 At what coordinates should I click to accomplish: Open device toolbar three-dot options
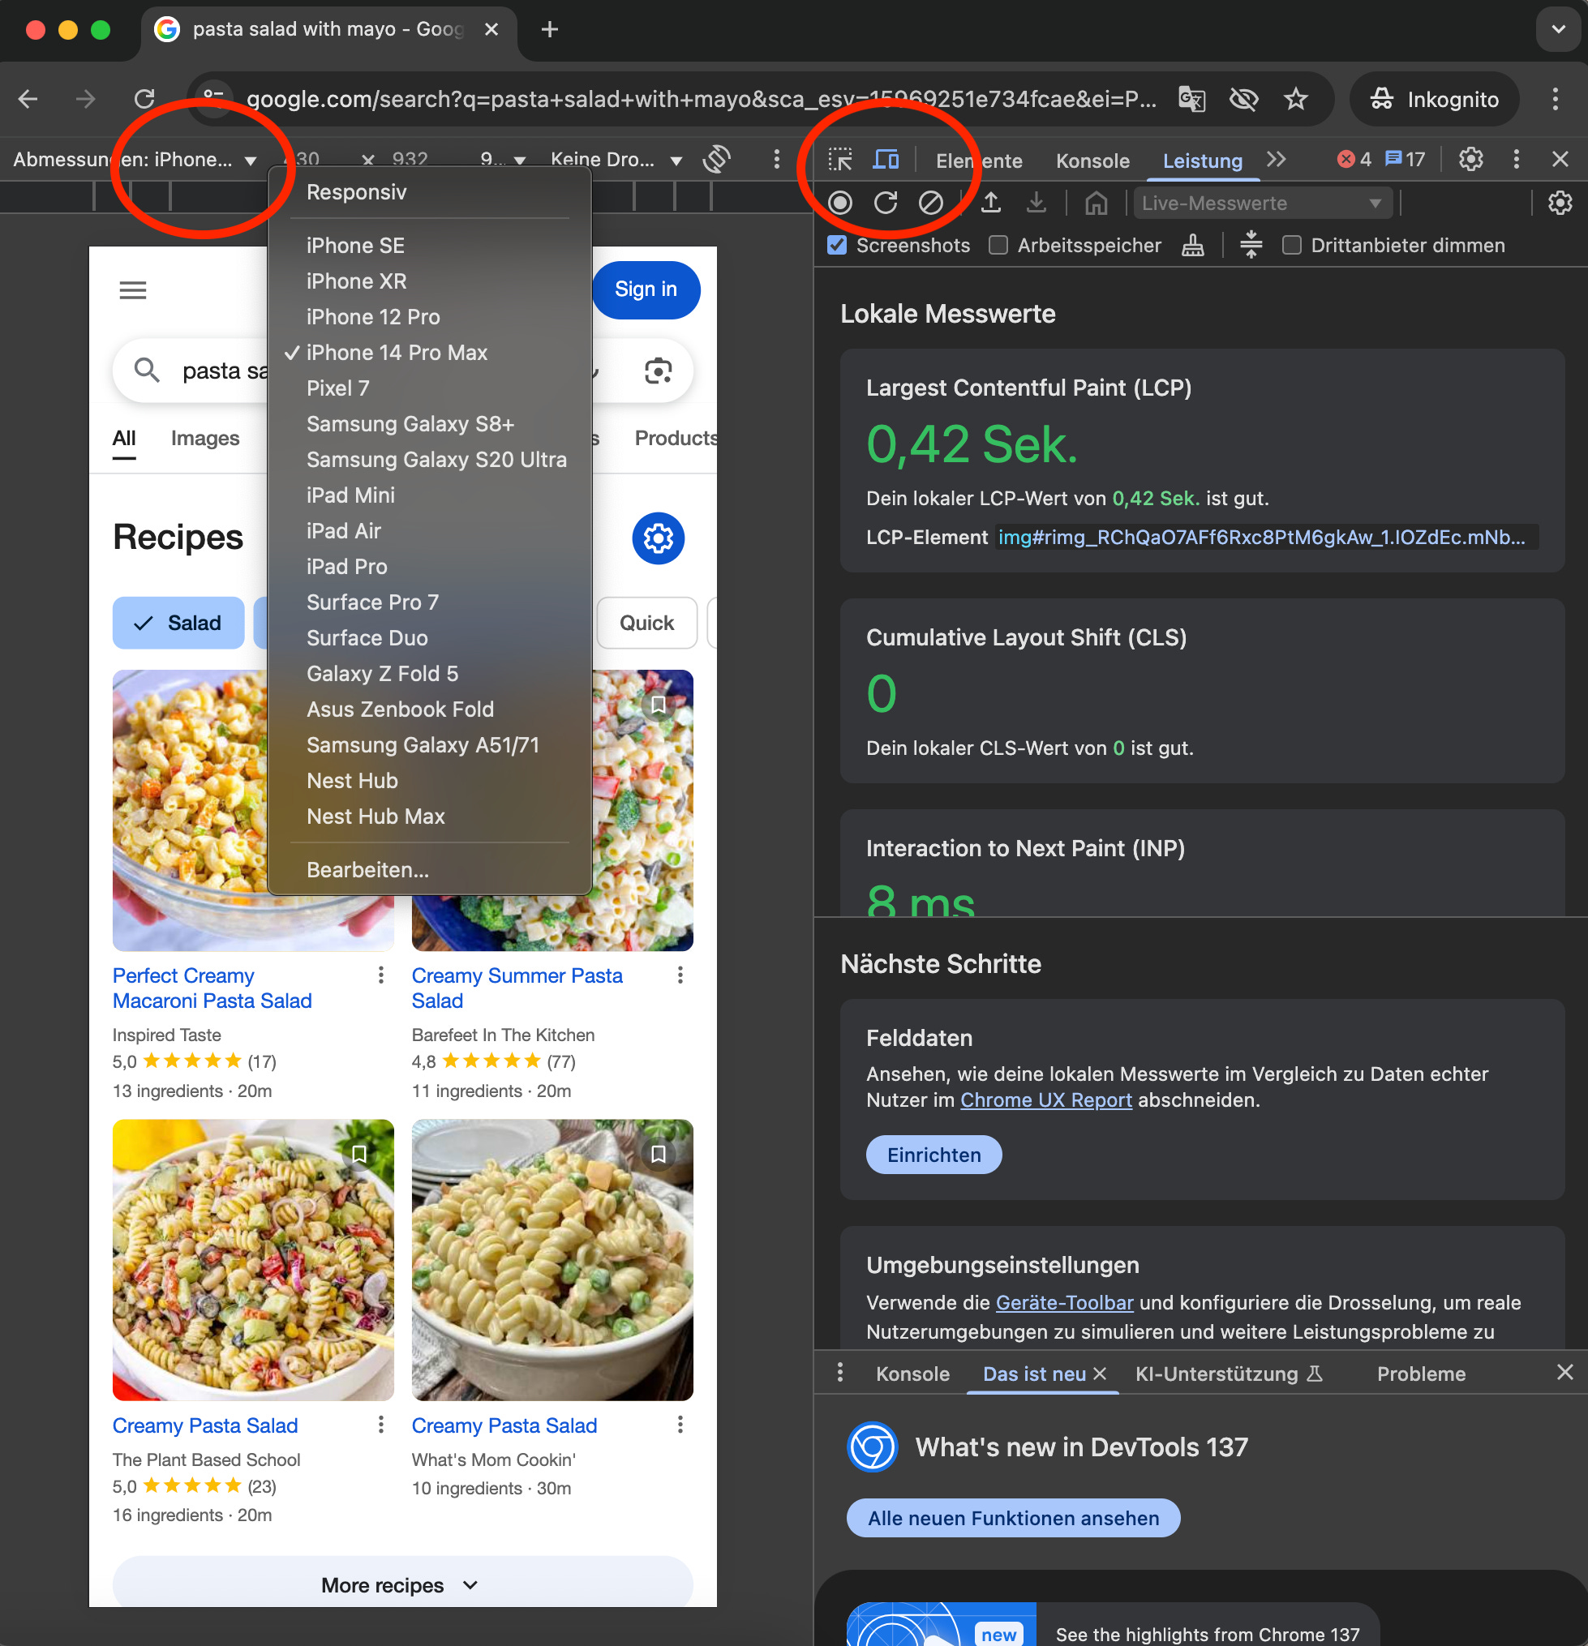click(776, 160)
